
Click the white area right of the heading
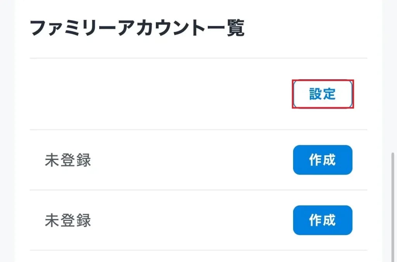click(306, 29)
